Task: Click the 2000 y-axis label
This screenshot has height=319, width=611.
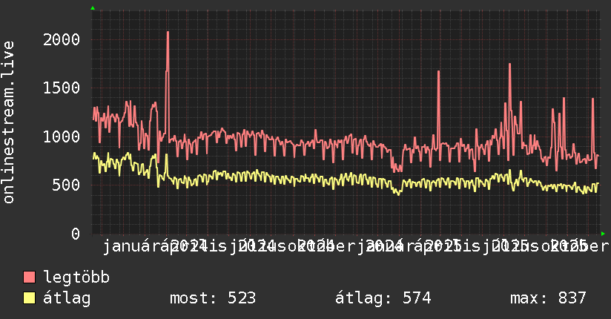Action: 62,40
